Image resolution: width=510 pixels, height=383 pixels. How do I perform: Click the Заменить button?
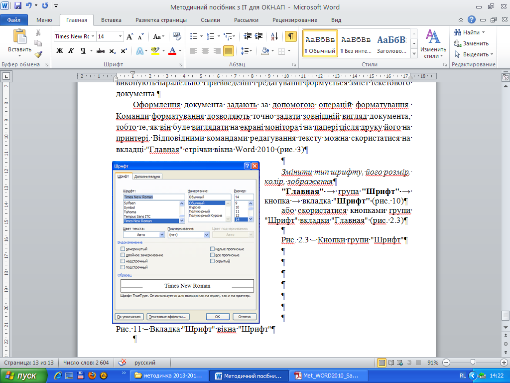[471, 43]
